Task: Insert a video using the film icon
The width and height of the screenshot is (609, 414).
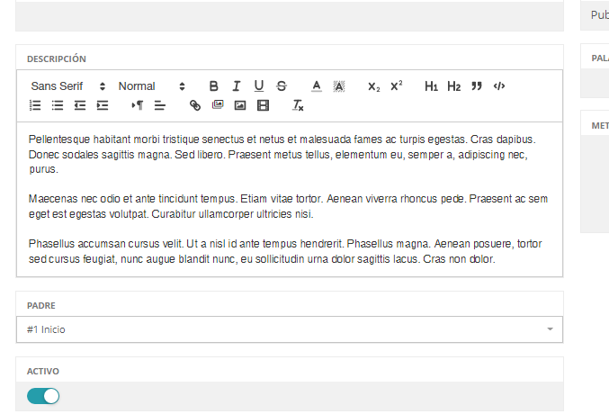Action: [263, 105]
